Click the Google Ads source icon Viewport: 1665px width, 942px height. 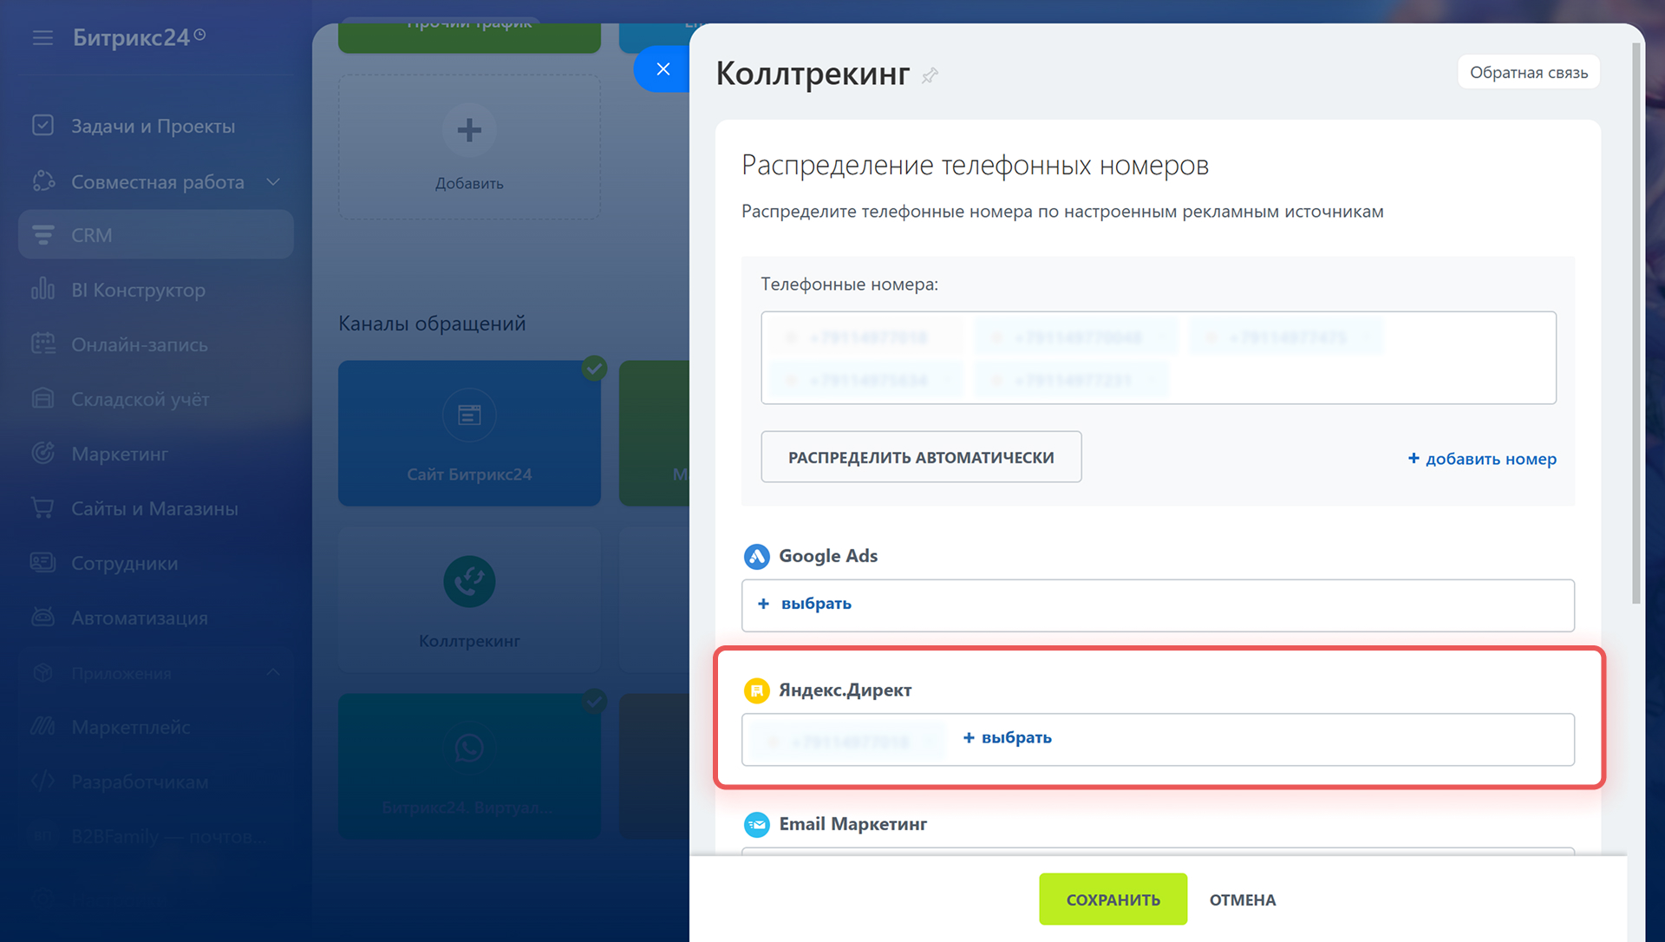pos(756,556)
